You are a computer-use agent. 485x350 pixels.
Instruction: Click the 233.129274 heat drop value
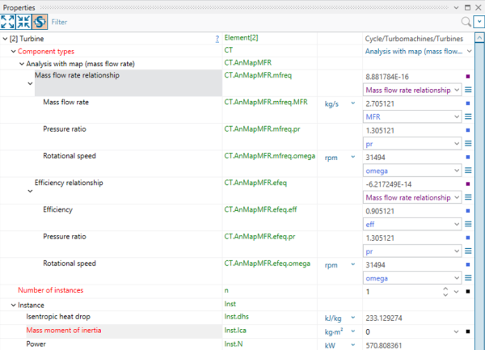(384, 318)
